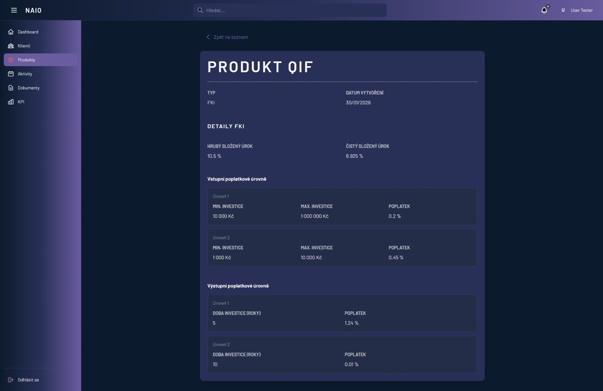Image resolution: width=603 pixels, height=391 pixels.
Task: Select the Klienti section icon
Action: 11,46
